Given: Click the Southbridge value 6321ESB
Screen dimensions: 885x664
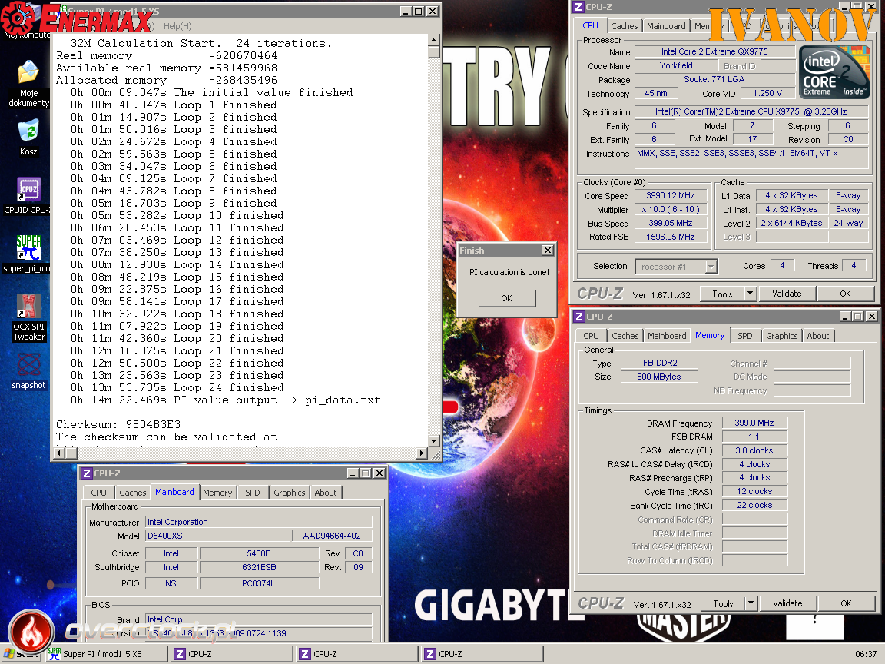Looking at the screenshot, I should click(x=259, y=567).
